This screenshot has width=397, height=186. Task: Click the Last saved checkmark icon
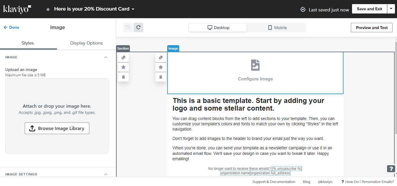pyautogui.click(x=303, y=10)
